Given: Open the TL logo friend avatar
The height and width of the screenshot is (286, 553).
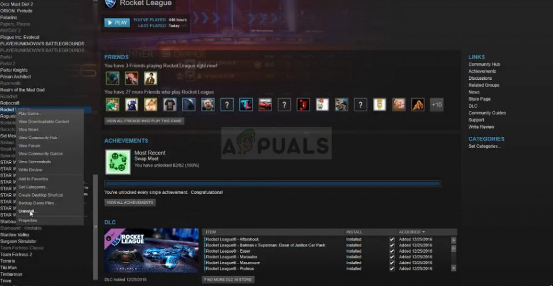Looking at the screenshot, I should 246,104.
